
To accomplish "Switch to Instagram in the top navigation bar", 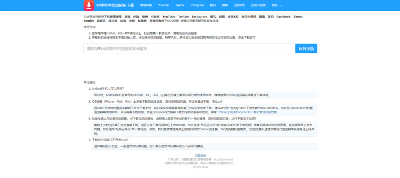I will (x=197, y=6).
